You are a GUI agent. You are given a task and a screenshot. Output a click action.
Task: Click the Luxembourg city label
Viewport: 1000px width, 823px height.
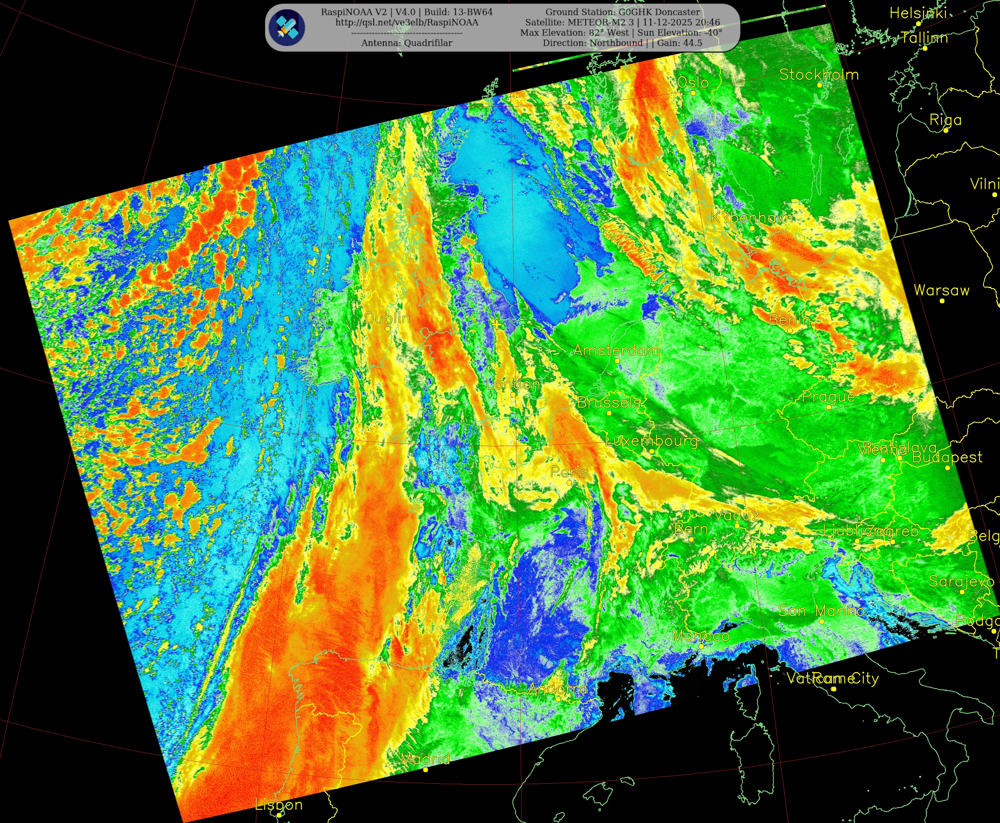pos(651,441)
